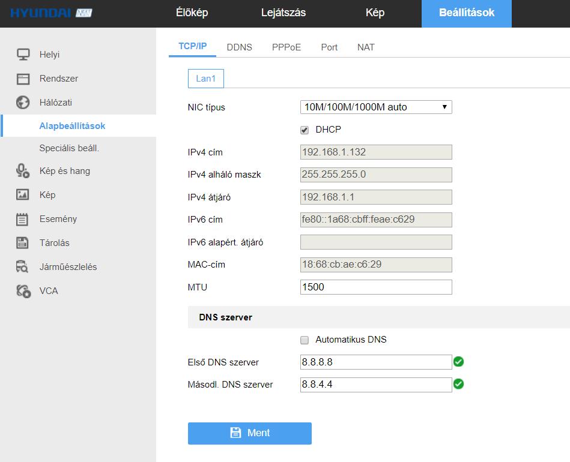Open the NIC típus dropdown
Image resolution: width=570 pixels, height=462 pixels.
[x=376, y=107]
